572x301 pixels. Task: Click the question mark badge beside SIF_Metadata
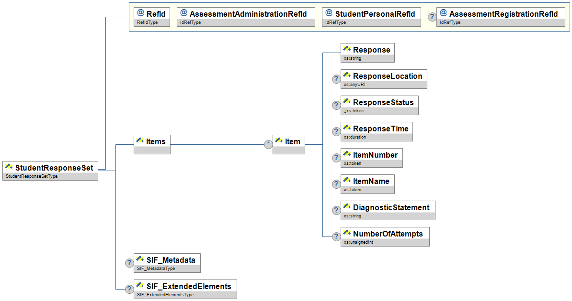[129, 263]
